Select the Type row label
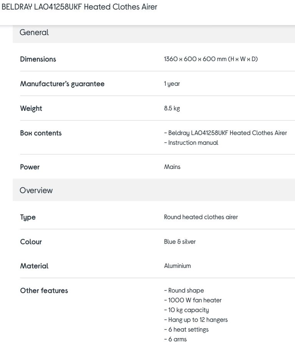Screen dimensions: 295x346 28,217
